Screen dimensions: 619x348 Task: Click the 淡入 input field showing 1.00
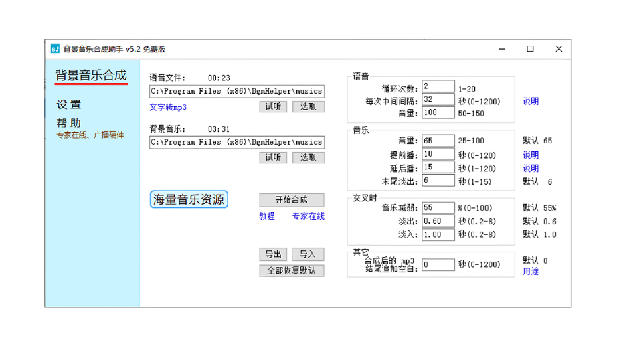tap(438, 234)
